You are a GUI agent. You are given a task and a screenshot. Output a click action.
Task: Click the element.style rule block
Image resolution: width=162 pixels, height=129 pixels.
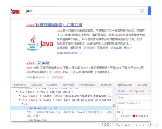click(x=133, y=105)
